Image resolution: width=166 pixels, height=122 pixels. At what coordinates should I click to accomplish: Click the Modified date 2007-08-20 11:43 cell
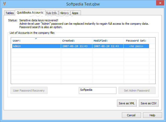coord(108,46)
